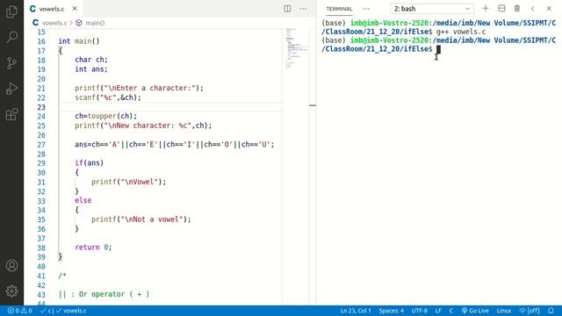Click the minimap code overview
Screen dimensions: 562x316
296,48
